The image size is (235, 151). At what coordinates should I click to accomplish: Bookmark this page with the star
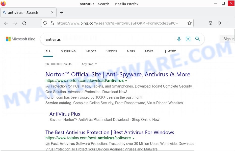click(x=189, y=23)
